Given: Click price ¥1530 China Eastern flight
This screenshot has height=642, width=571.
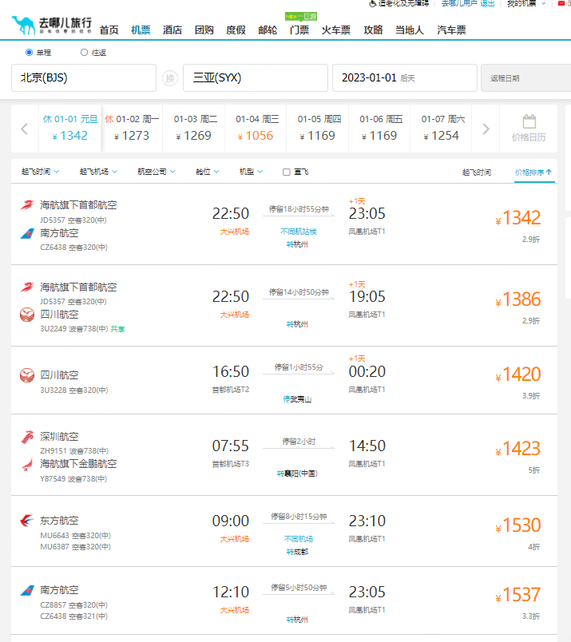Looking at the screenshot, I should [x=518, y=525].
